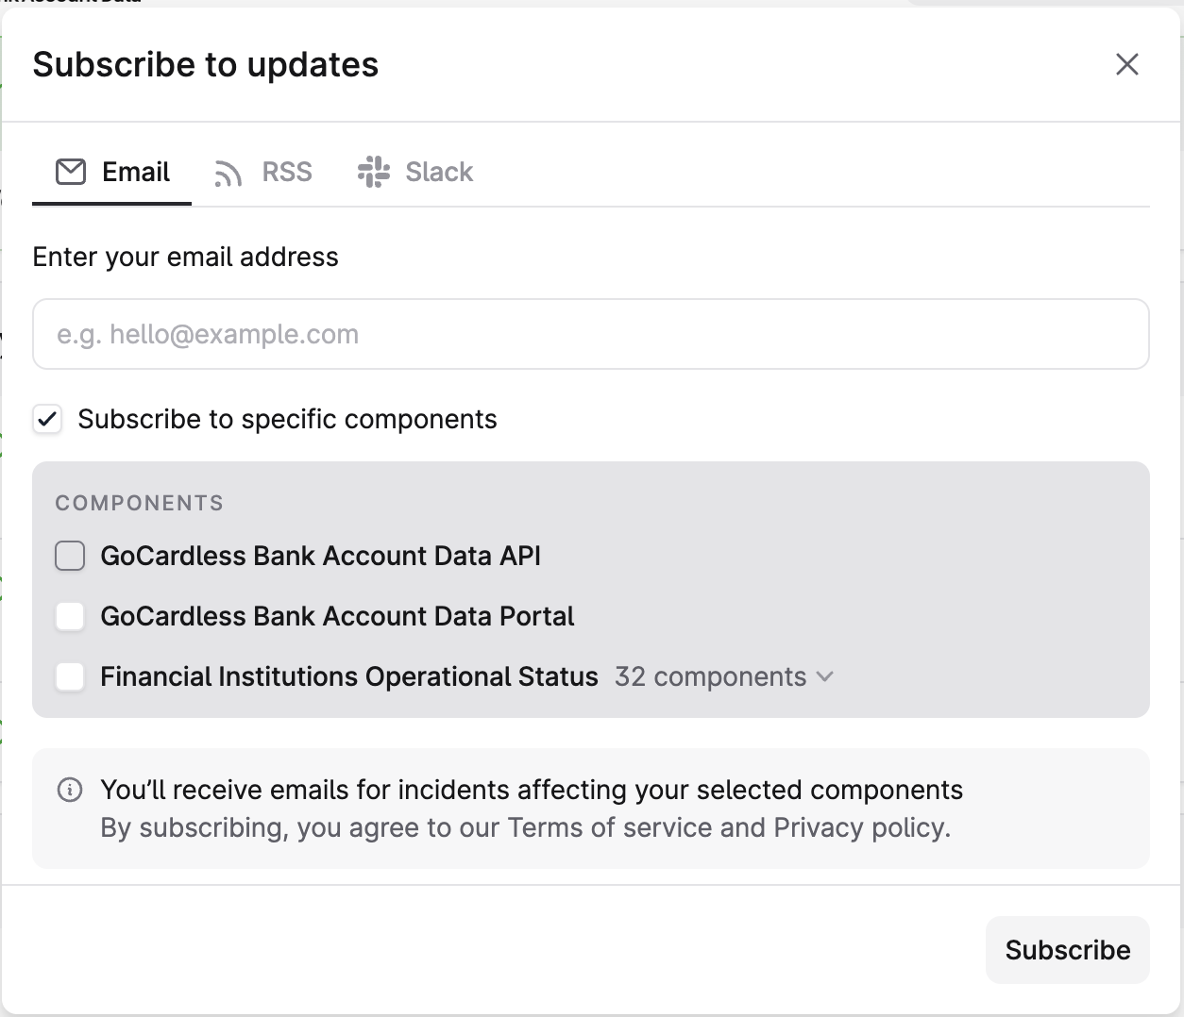
Task: Check GoCardless Bank Account Data API
Action: point(70,557)
